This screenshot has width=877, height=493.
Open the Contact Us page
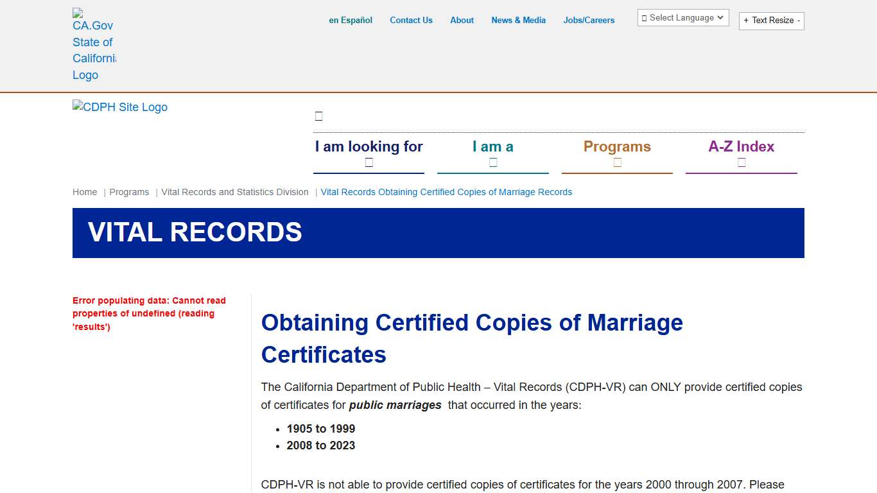pyautogui.click(x=411, y=20)
